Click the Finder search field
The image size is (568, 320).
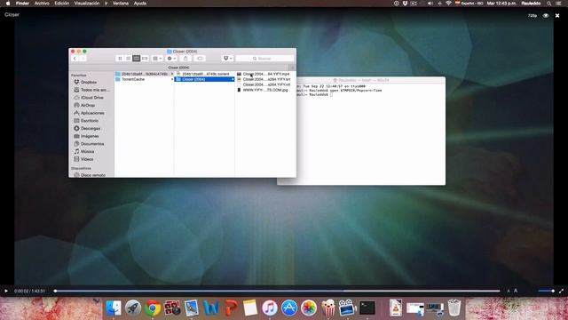coord(264,59)
